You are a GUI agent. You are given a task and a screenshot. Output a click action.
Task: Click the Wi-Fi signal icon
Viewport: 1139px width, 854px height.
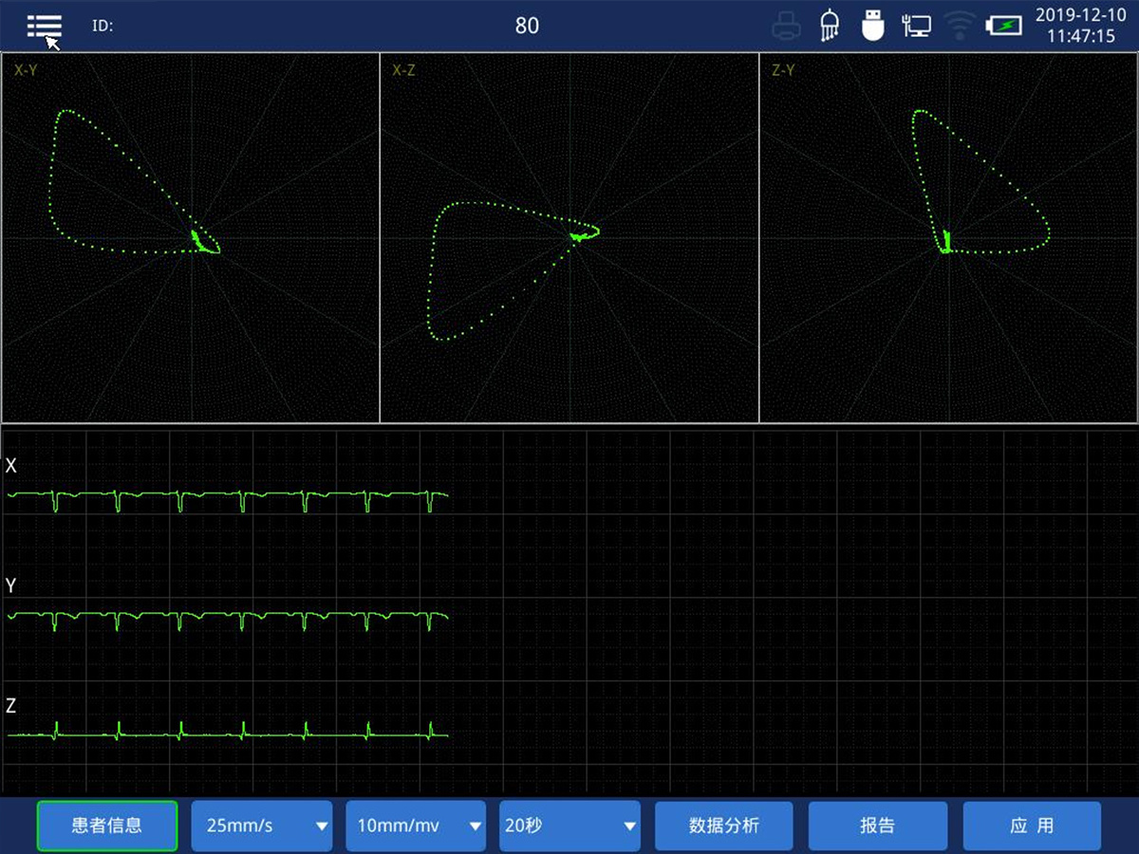pyautogui.click(x=960, y=26)
